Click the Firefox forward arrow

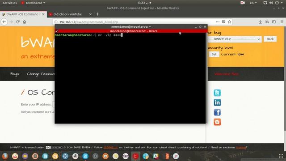(x=11, y=22)
